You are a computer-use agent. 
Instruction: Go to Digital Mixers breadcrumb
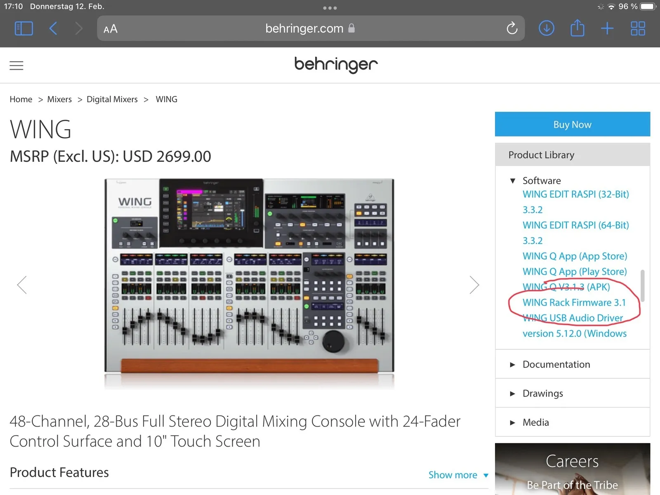pos(112,99)
